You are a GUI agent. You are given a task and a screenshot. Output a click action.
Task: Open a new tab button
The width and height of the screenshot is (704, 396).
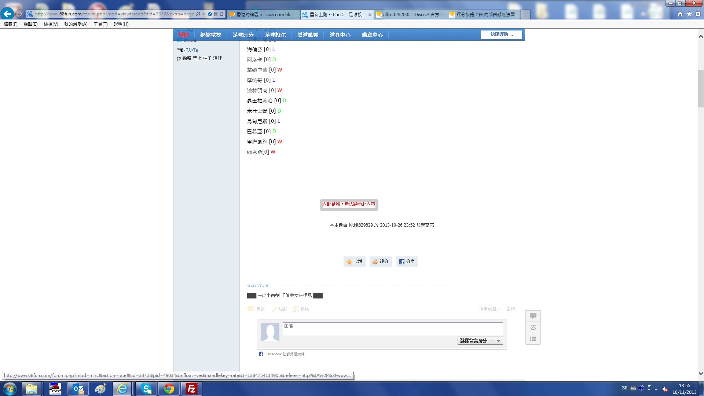[525, 14]
